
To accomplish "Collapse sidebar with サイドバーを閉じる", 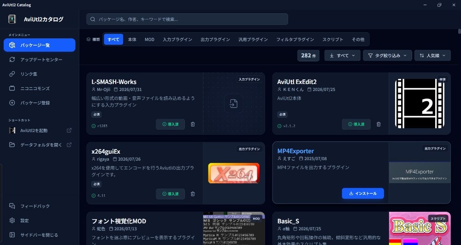I will pyautogui.click(x=39, y=235).
